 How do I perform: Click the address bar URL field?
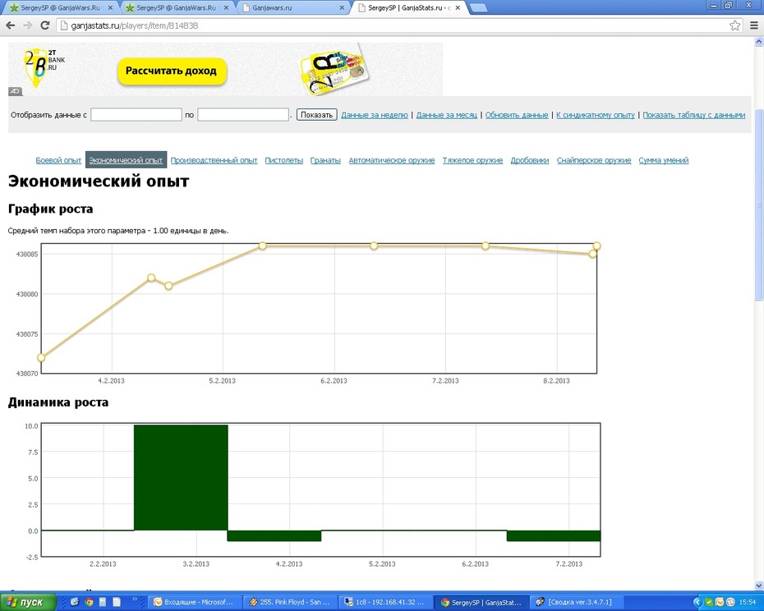point(389,25)
